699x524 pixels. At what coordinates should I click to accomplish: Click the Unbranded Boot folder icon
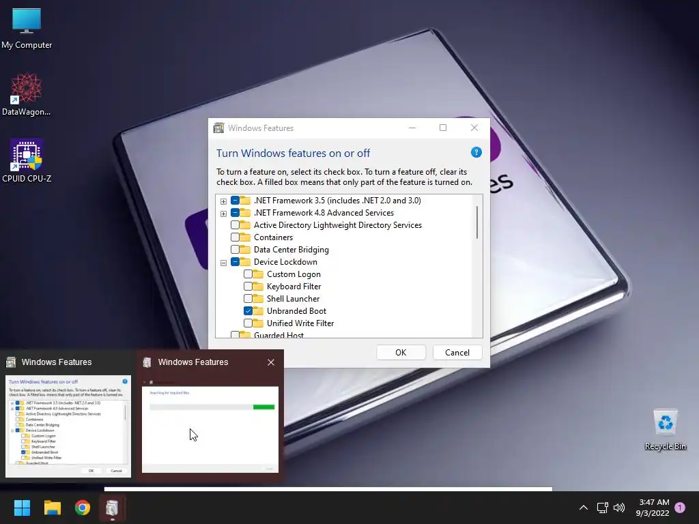pyautogui.click(x=258, y=310)
